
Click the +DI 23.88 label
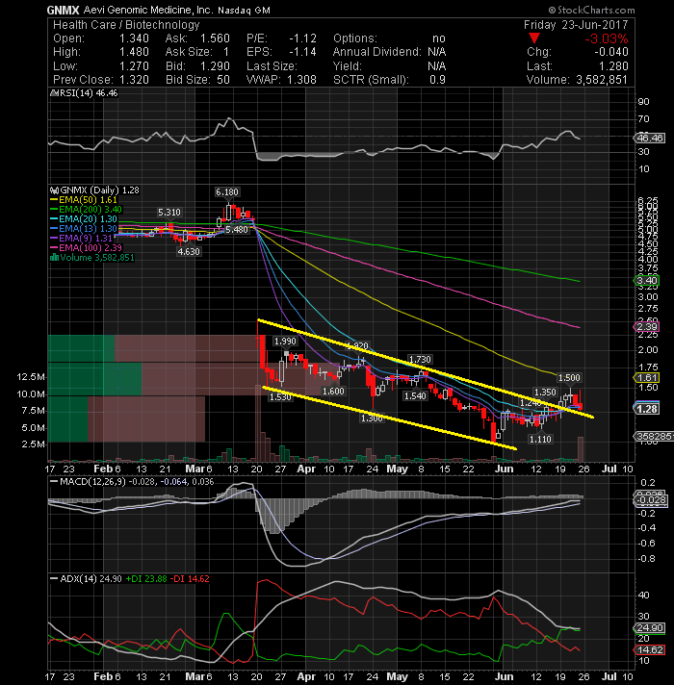[x=146, y=579]
